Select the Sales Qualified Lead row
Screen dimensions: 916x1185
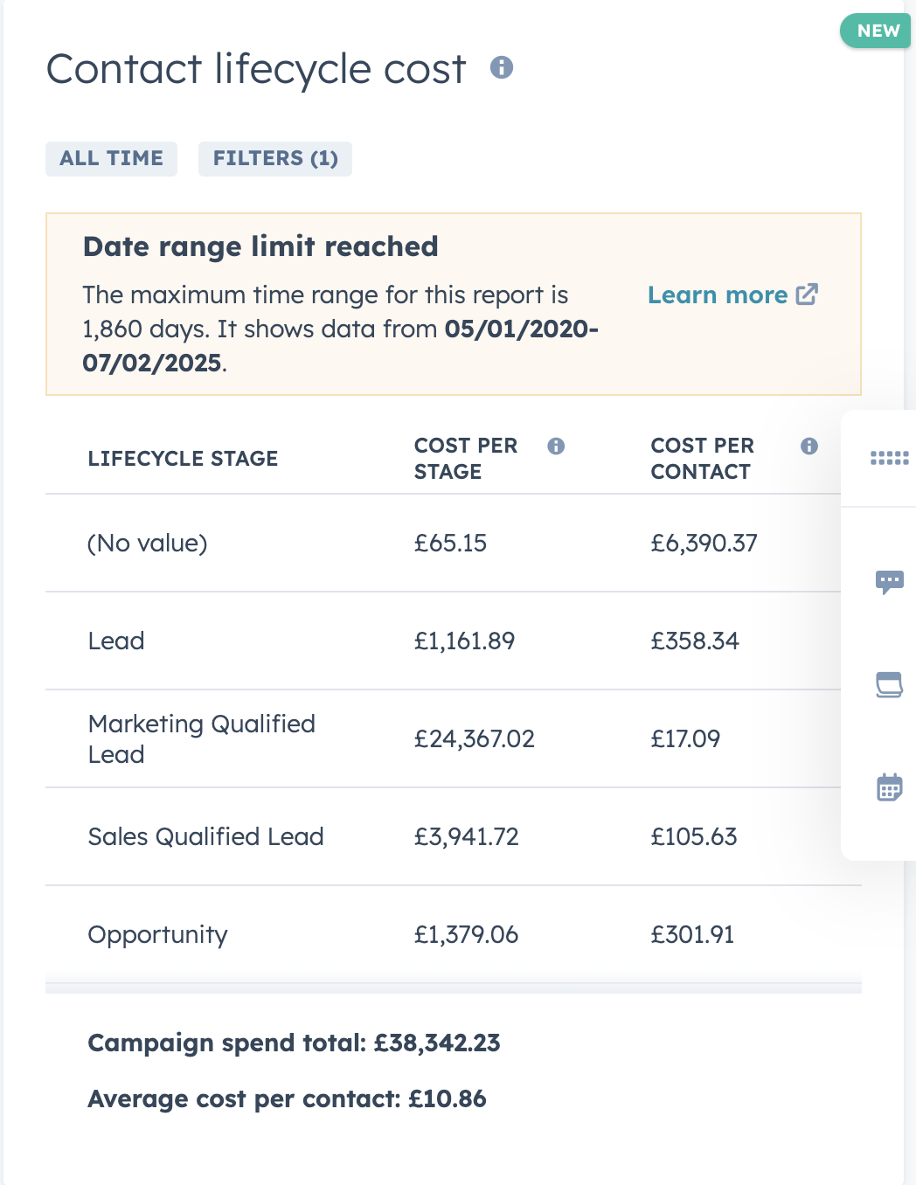click(x=206, y=836)
